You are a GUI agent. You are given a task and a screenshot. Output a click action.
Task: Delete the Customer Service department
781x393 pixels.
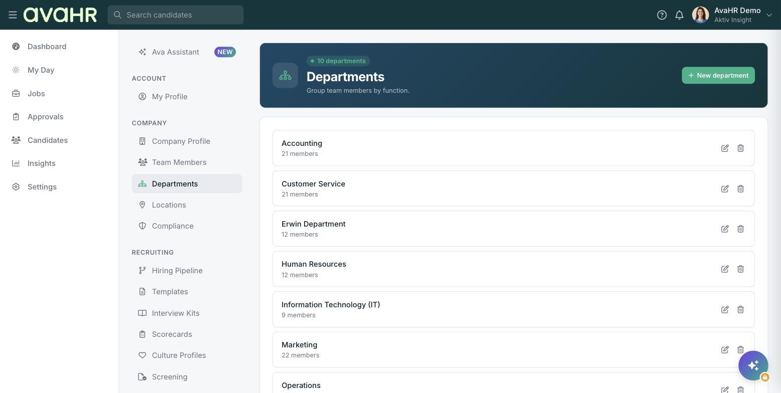(x=740, y=189)
